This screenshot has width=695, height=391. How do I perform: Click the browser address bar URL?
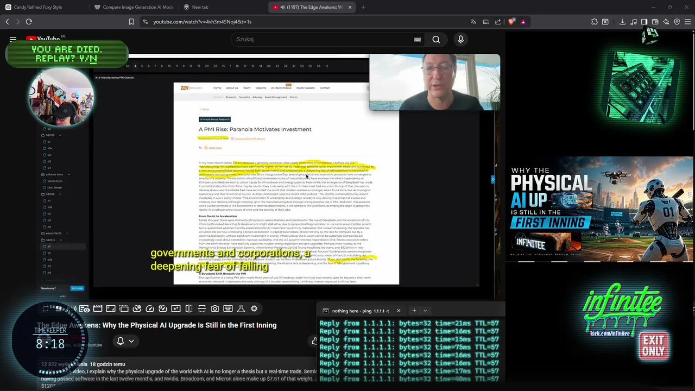202,22
